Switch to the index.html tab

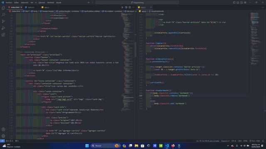point(15,7)
